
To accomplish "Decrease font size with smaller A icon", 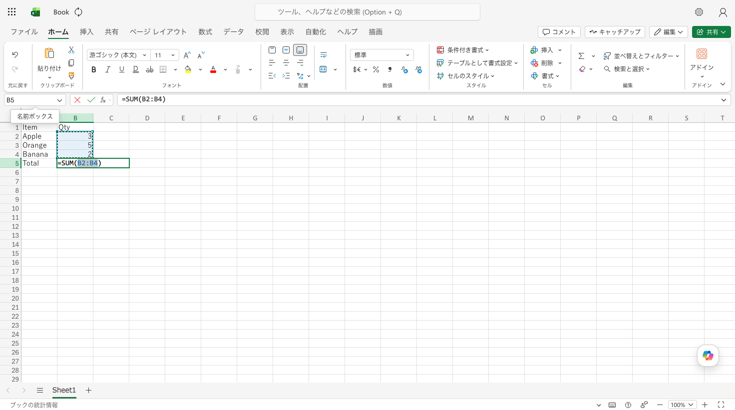I will [x=201, y=55].
